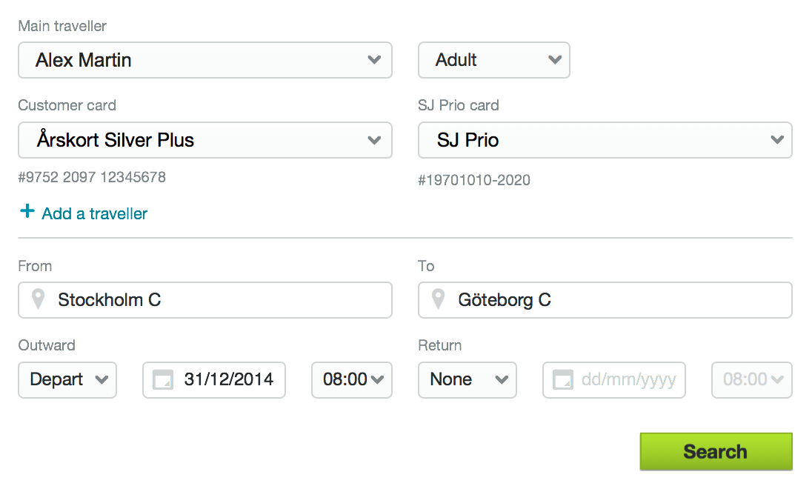Click the location pin icon in From field
The width and height of the screenshot is (812, 489).
[x=39, y=300]
